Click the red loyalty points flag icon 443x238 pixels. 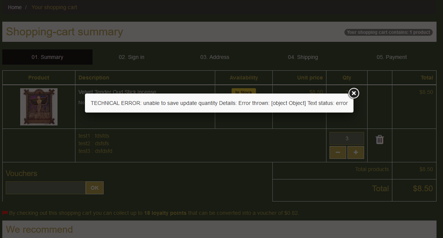(x=5, y=213)
